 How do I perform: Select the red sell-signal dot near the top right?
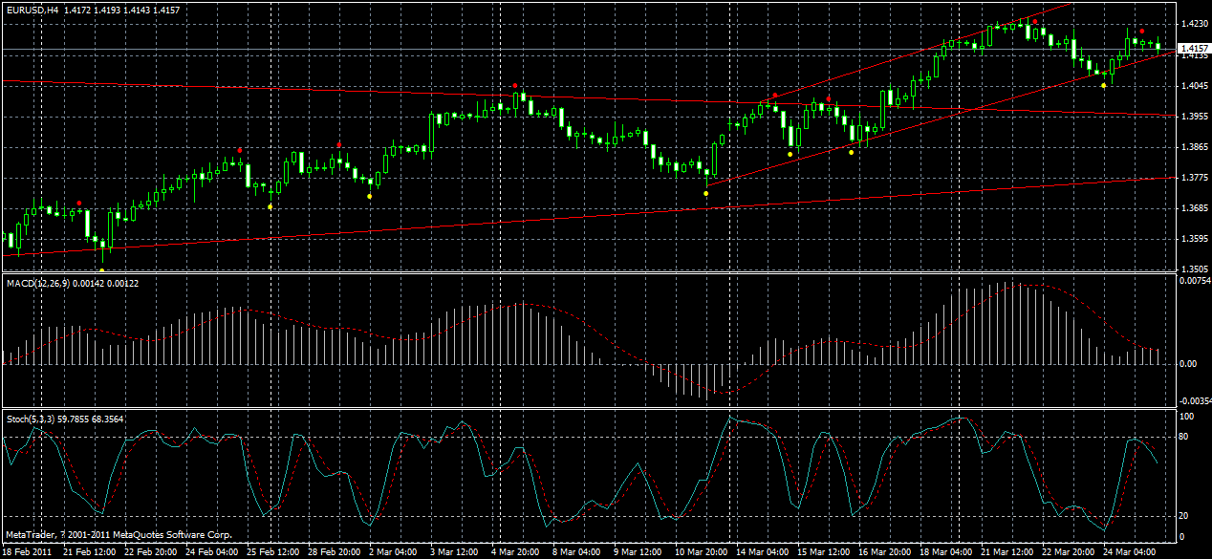(x=1141, y=32)
